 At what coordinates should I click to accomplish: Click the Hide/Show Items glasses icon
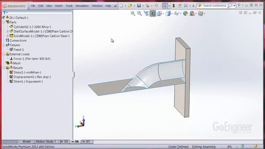[x=176, y=14]
